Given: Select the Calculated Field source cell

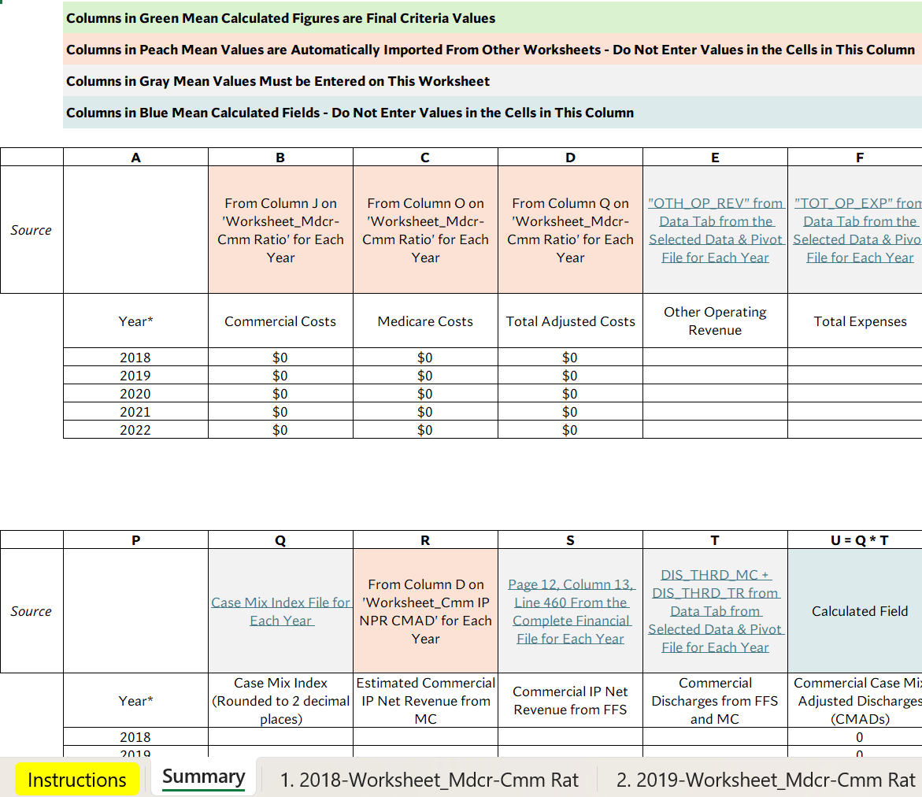Looking at the screenshot, I should (x=855, y=611).
